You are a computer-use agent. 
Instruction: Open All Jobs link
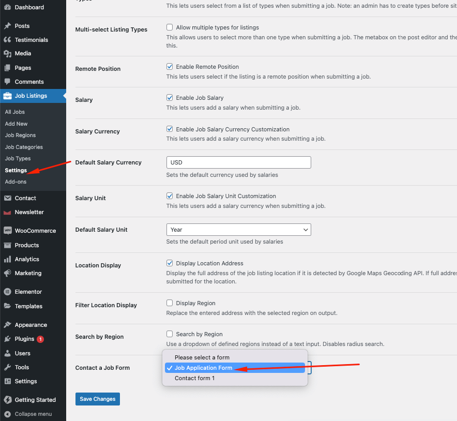(15, 112)
